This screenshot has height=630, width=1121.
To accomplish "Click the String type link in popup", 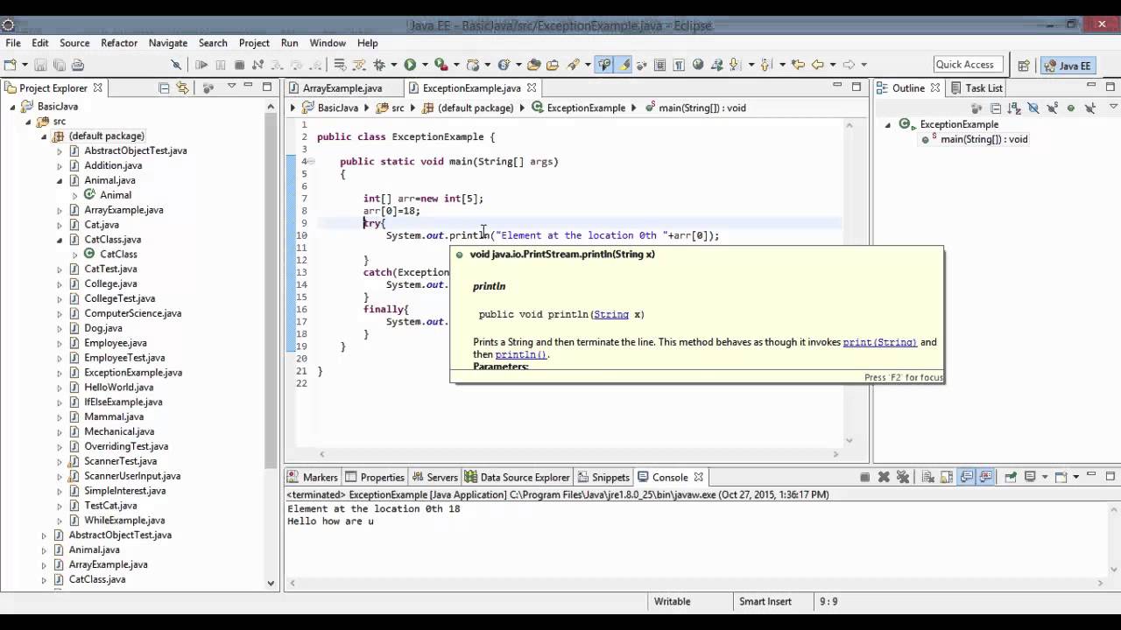I will click(x=610, y=314).
